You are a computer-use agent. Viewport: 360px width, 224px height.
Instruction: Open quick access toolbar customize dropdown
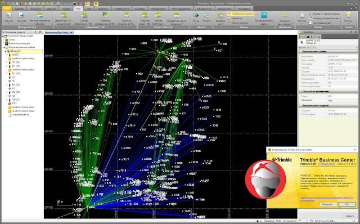[x=101, y=3]
